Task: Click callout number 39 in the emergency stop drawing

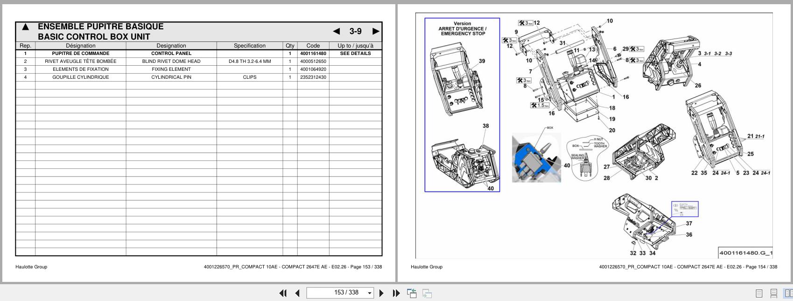Action: point(482,61)
